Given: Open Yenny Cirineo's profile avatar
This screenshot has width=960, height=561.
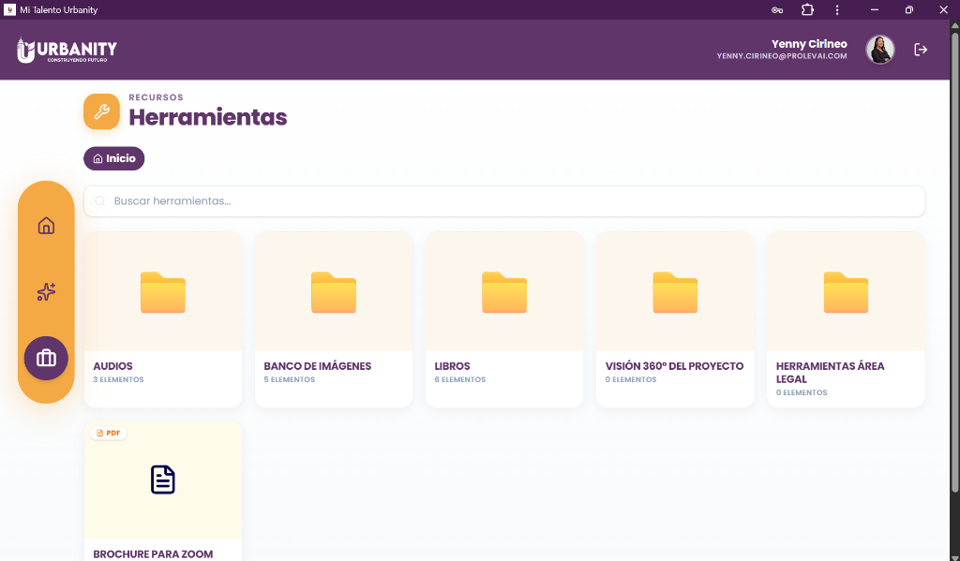Looking at the screenshot, I should (x=879, y=50).
